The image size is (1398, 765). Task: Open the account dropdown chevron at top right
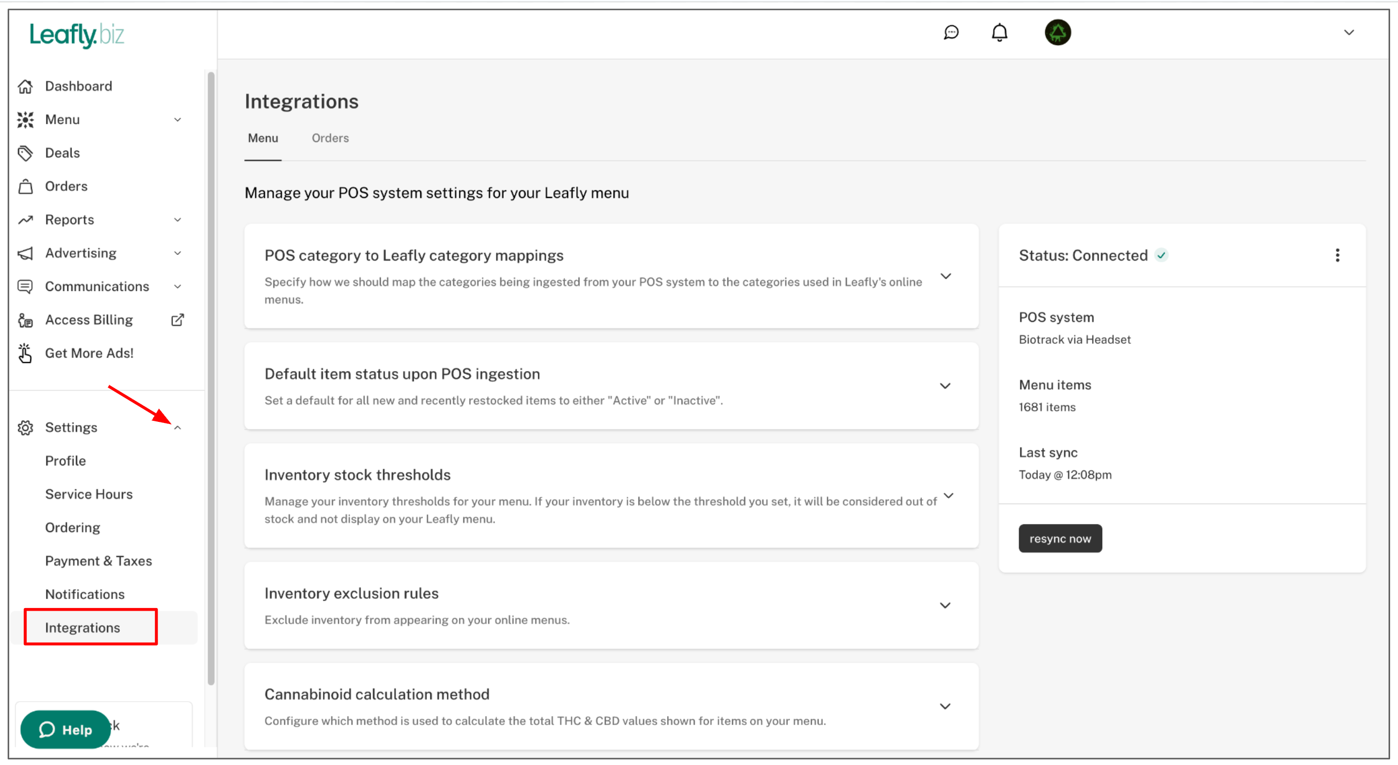point(1349,32)
